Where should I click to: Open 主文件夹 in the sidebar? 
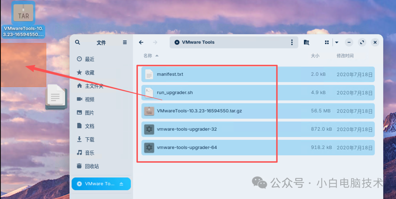tap(94, 86)
